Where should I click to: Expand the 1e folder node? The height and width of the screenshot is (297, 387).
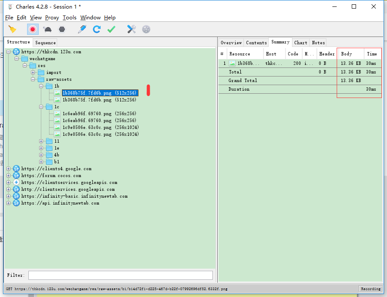click(x=41, y=148)
